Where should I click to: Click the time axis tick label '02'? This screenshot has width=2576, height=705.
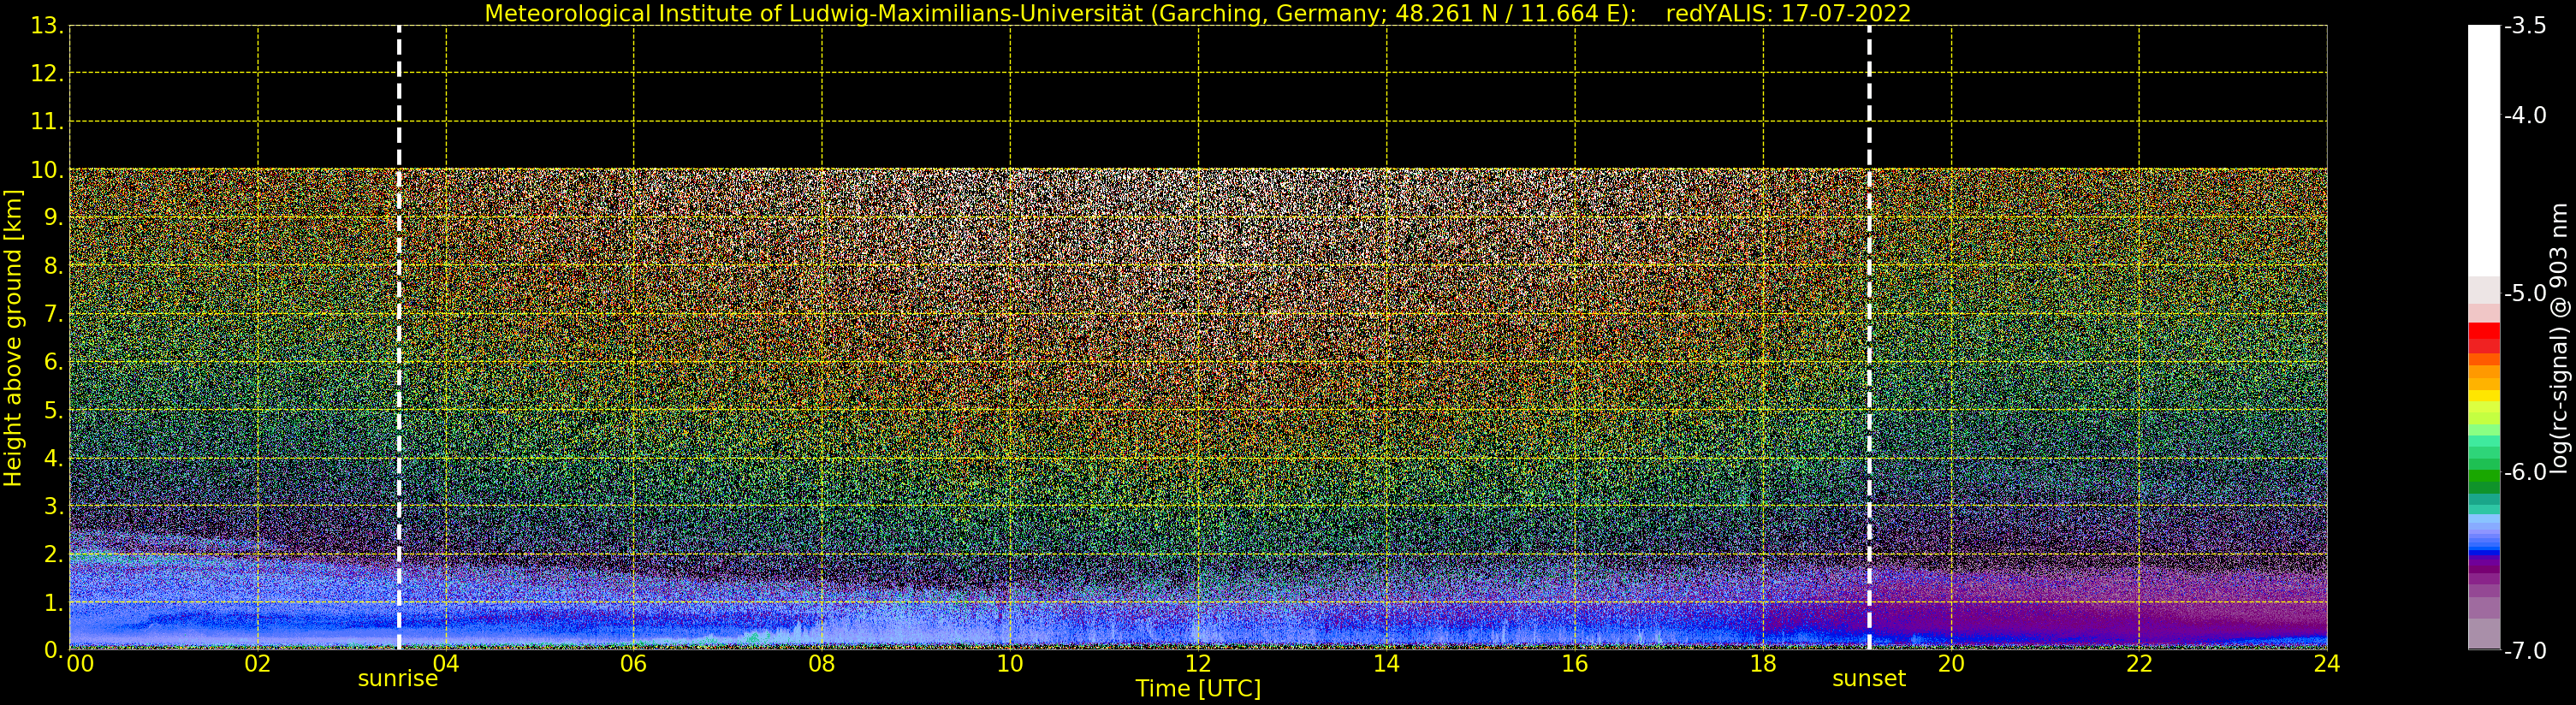pyautogui.click(x=258, y=664)
